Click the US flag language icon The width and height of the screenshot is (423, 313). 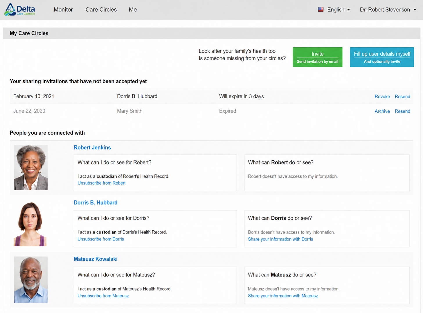321,10
